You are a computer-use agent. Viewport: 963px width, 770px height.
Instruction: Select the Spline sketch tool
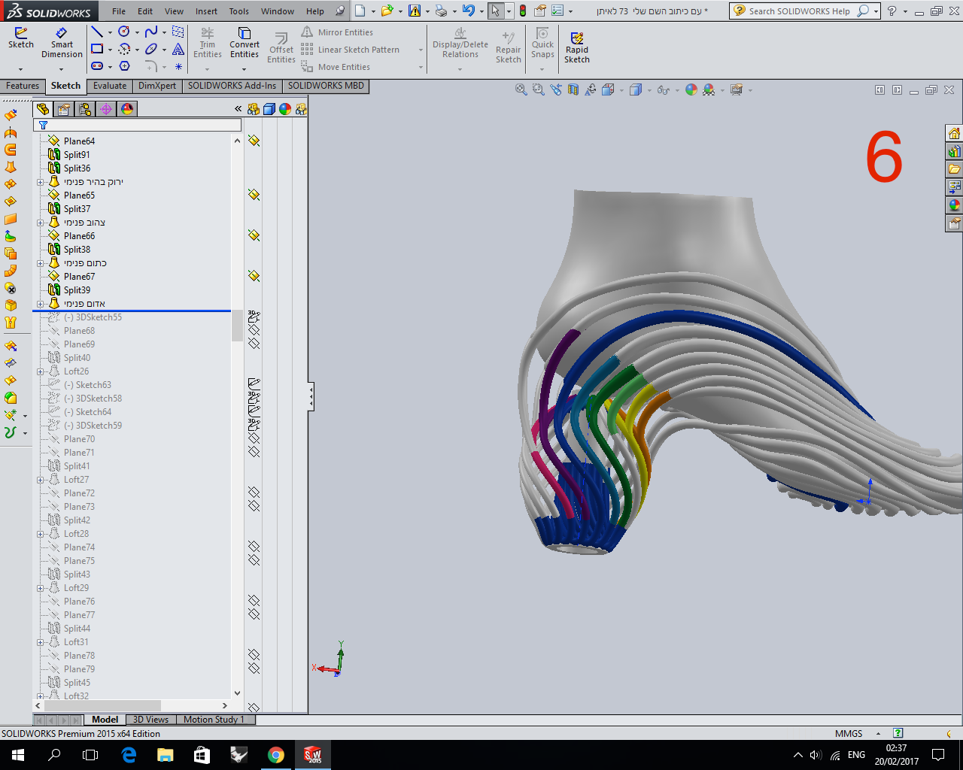tap(151, 32)
